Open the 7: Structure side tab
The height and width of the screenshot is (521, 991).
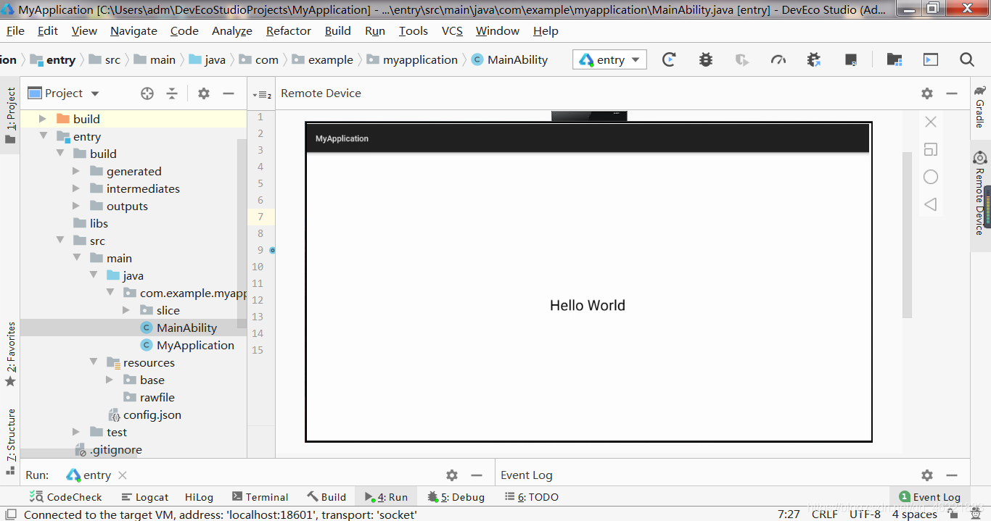tap(10, 441)
